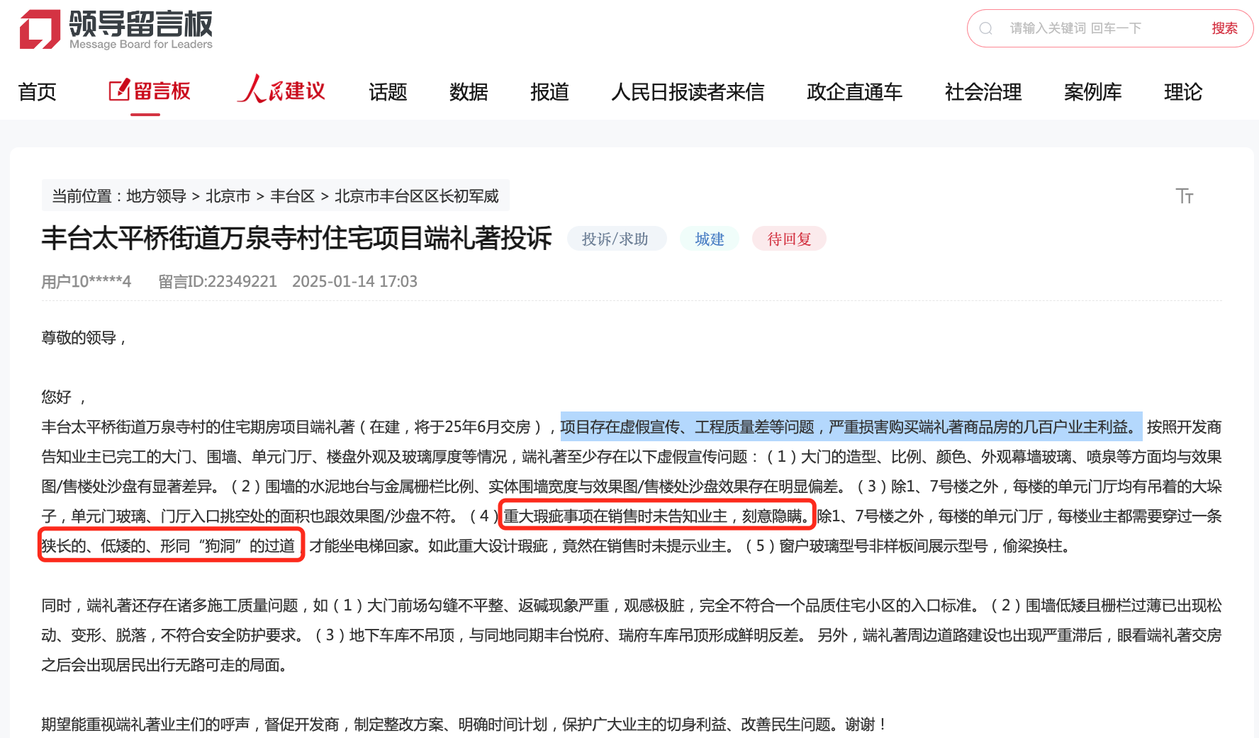Click the 丰台区 breadcrumb link
Screen dimensions: 1259x738
coord(292,196)
